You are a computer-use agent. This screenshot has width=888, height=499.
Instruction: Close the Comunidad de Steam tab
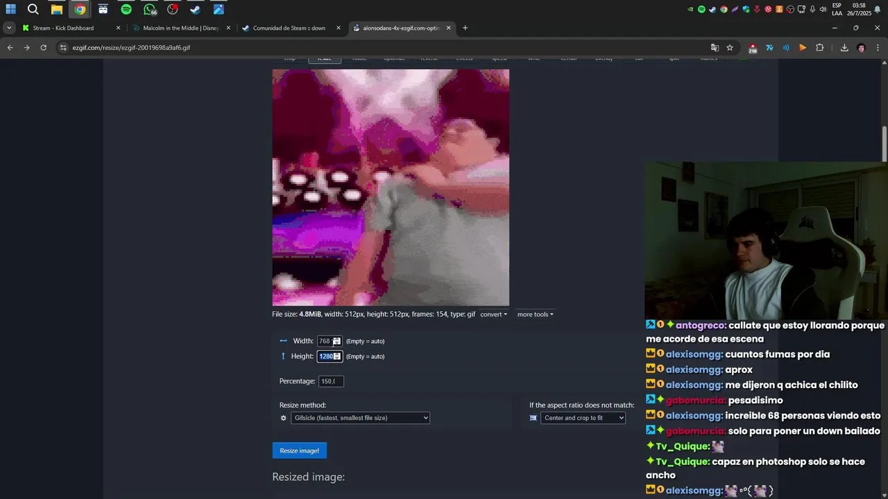click(x=339, y=28)
